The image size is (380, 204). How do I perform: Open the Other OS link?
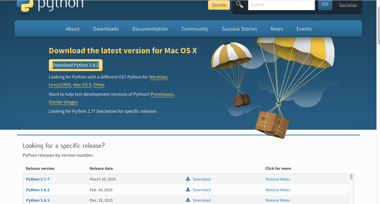[99, 85]
